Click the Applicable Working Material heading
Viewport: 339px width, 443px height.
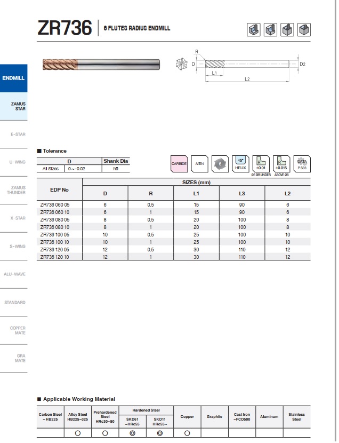(76, 399)
